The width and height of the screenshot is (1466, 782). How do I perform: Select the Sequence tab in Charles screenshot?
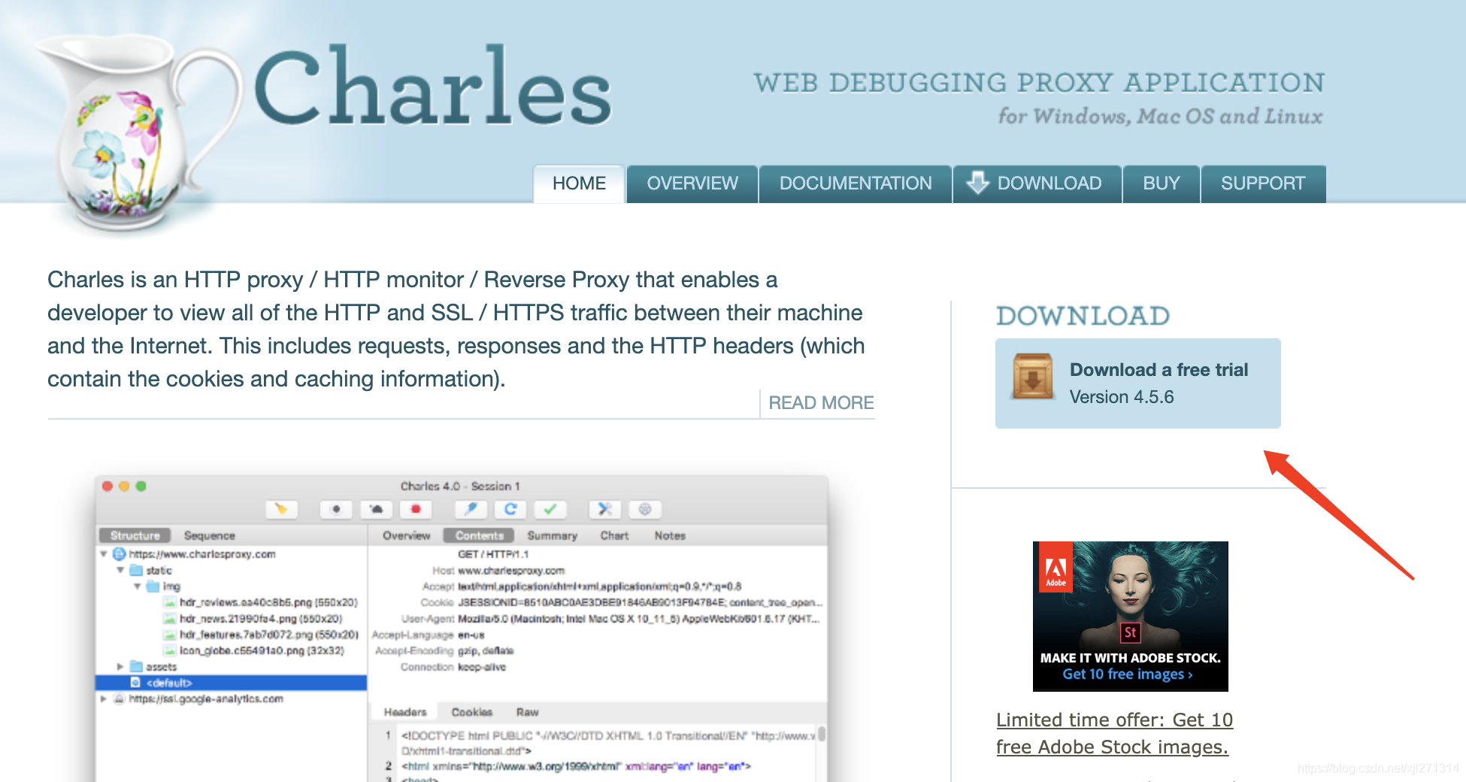coord(210,535)
